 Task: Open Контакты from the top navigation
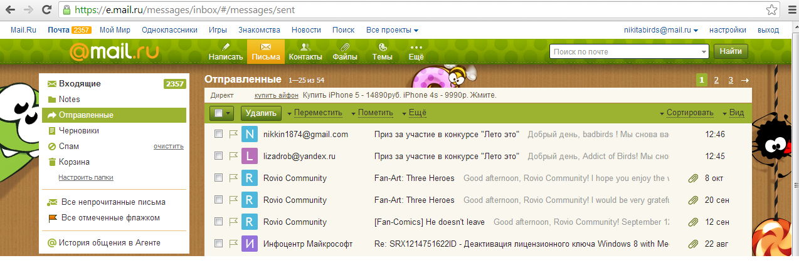click(x=305, y=51)
